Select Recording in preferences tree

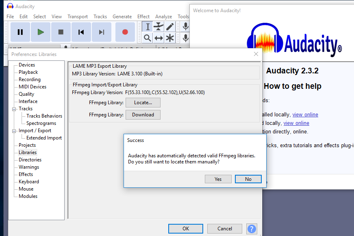(30, 79)
